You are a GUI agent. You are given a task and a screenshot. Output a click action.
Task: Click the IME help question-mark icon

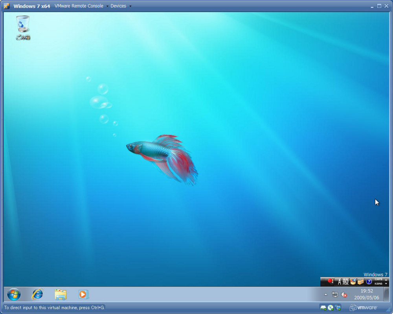369,282
